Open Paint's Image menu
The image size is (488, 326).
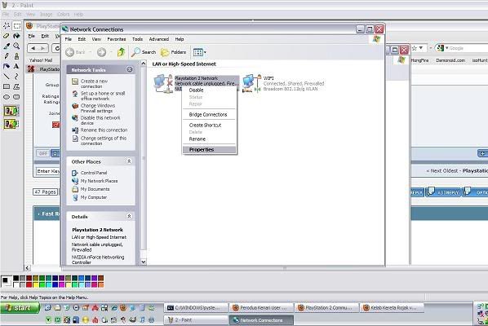point(46,15)
